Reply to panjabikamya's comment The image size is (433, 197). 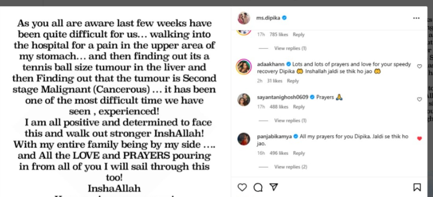(299, 153)
